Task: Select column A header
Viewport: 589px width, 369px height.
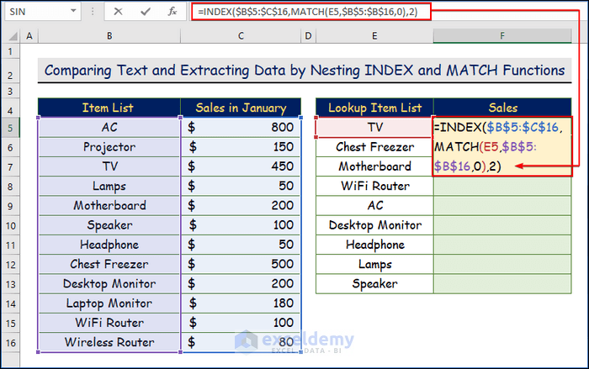Action: click(29, 36)
